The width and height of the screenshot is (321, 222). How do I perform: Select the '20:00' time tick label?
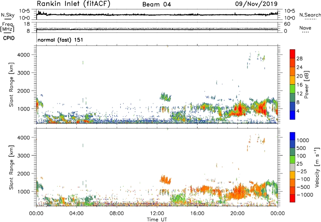click(237, 214)
